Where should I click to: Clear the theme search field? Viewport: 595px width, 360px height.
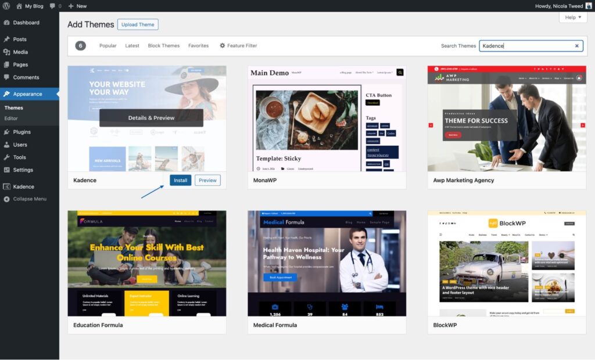[x=577, y=46]
